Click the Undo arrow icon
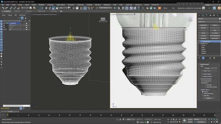This screenshot has height=124, width=221. 3,8
